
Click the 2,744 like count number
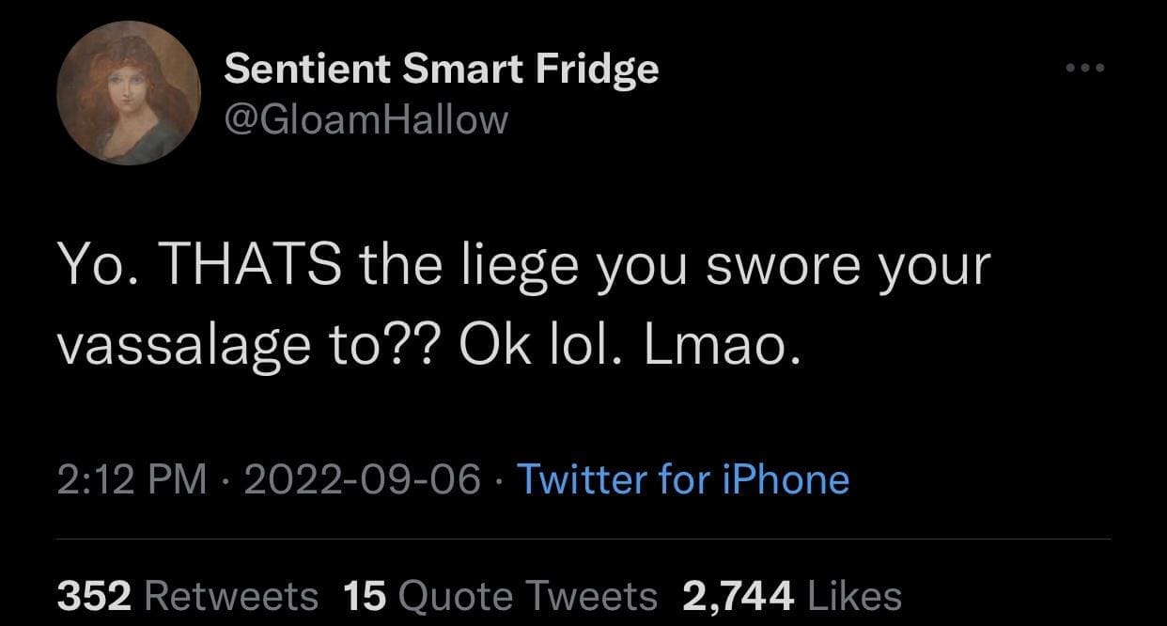tap(739, 595)
